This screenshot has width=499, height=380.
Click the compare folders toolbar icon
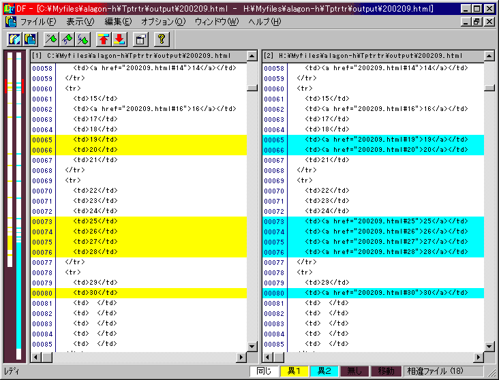point(14,39)
